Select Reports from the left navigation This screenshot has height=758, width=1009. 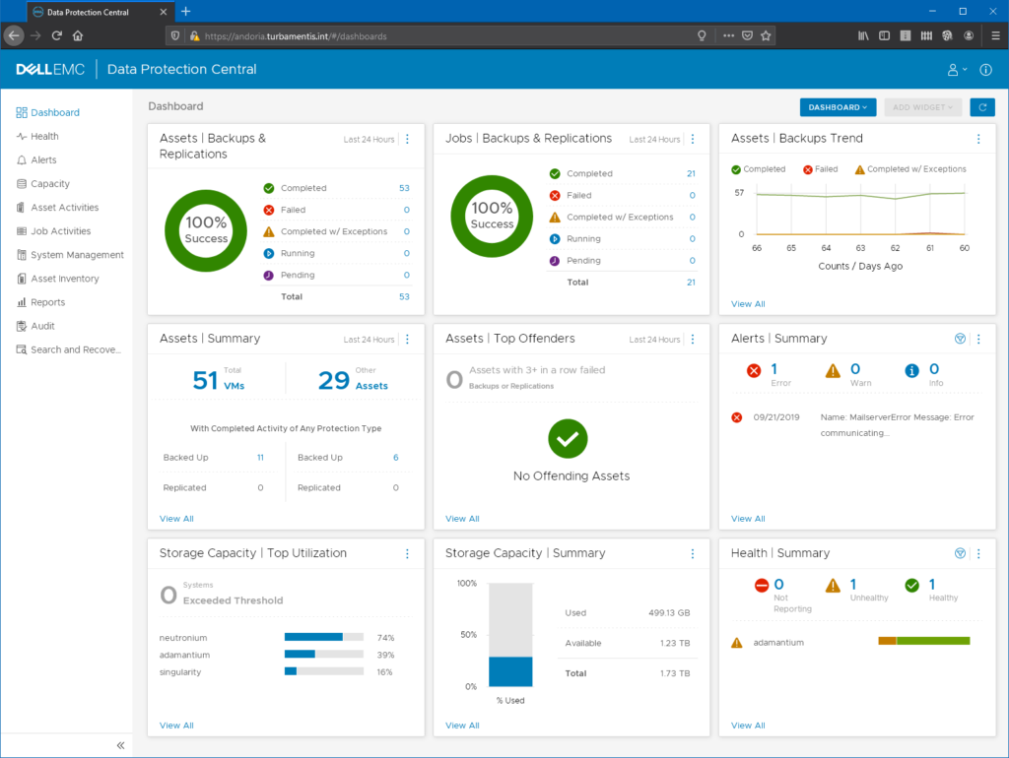coord(47,302)
